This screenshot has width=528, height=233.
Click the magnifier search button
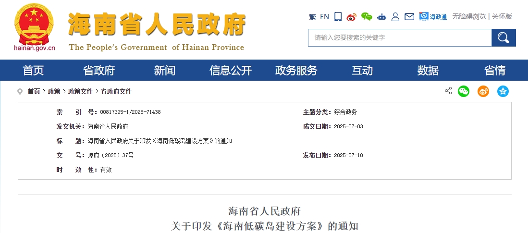click(503, 38)
